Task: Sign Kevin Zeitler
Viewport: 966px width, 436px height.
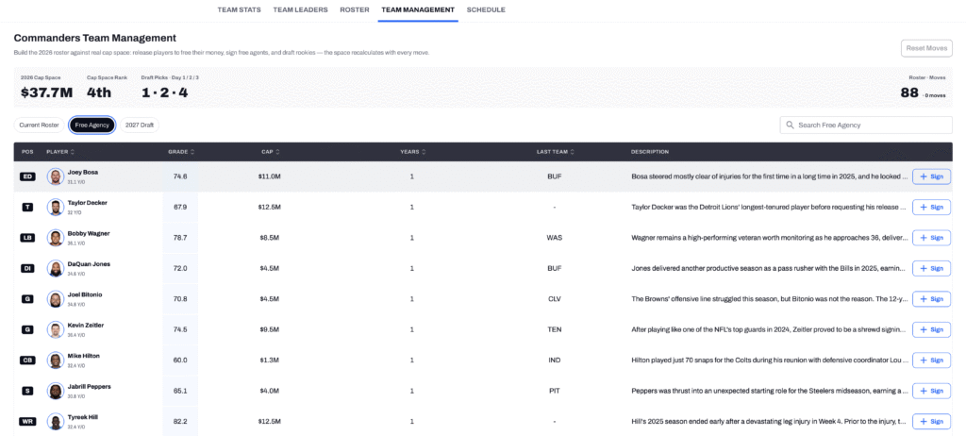Action: click(931, 329)
